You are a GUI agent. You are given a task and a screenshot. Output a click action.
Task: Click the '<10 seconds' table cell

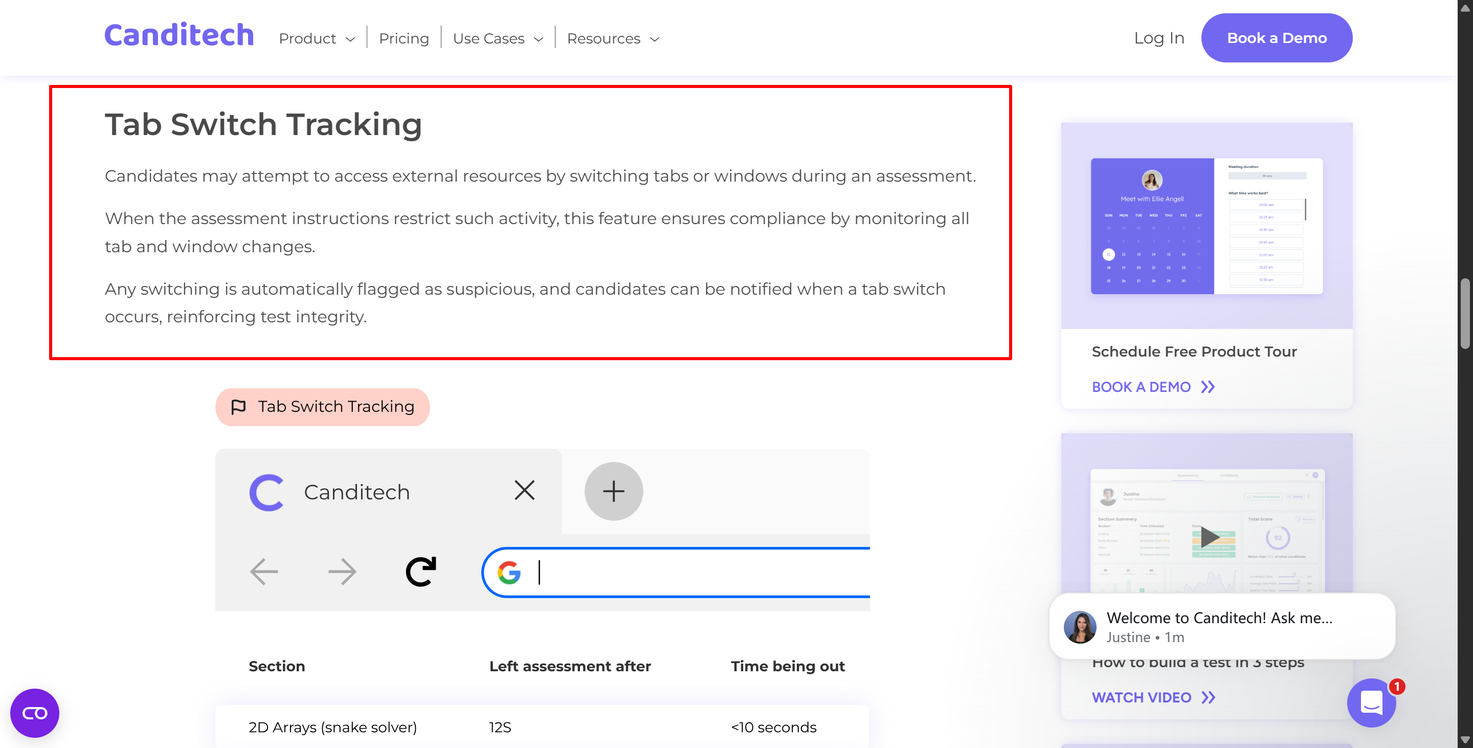click(773, 728)
